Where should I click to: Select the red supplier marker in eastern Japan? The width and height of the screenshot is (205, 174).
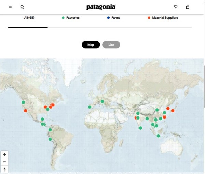coord(173,111)
